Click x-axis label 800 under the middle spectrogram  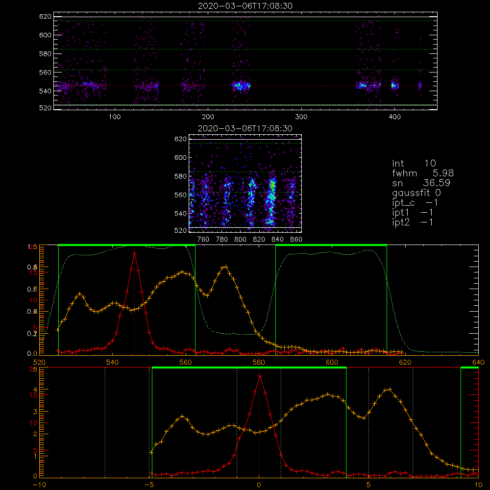[240, 240]
